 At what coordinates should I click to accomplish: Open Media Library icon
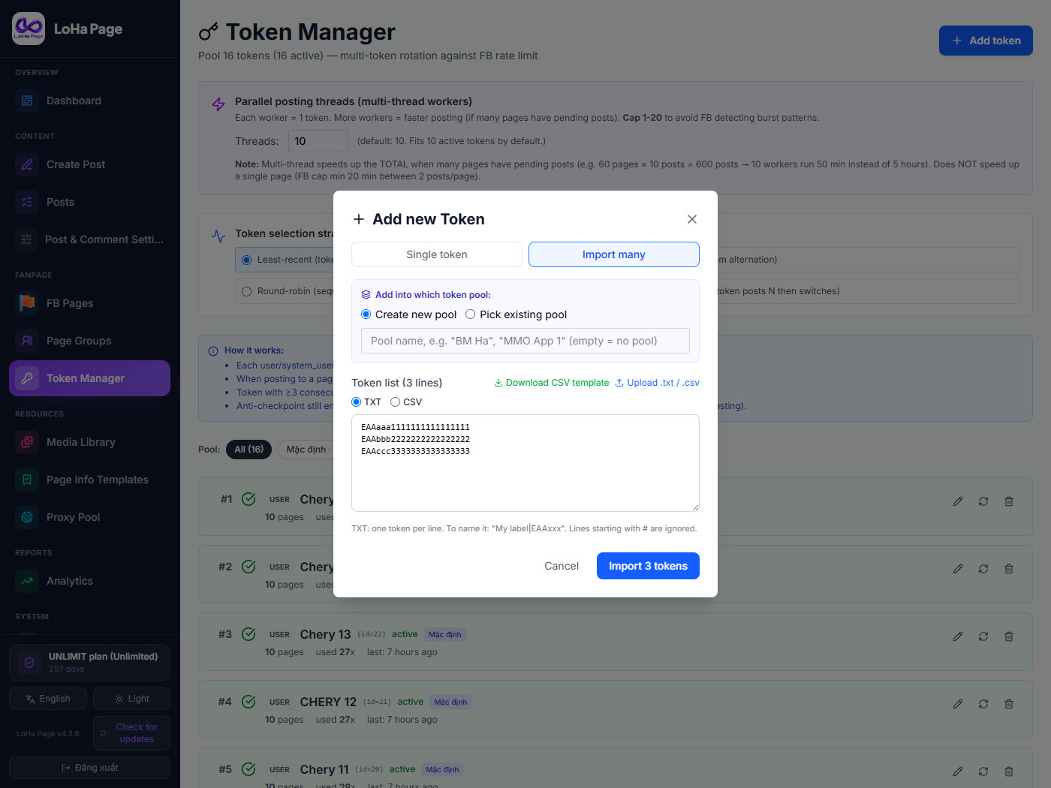[27, 442]
